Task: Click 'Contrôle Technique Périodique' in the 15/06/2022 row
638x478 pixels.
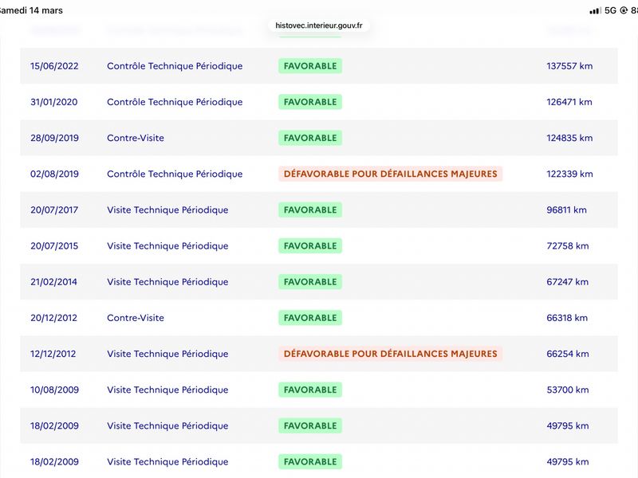Action: pos(175,66)
